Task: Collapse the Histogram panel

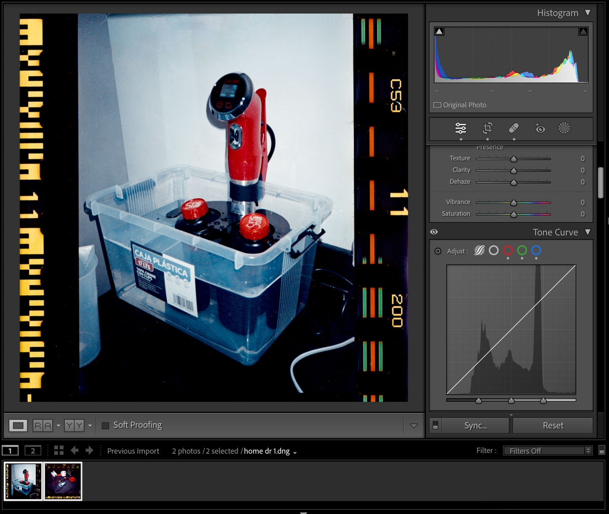Action: click(x=588, y=13)
